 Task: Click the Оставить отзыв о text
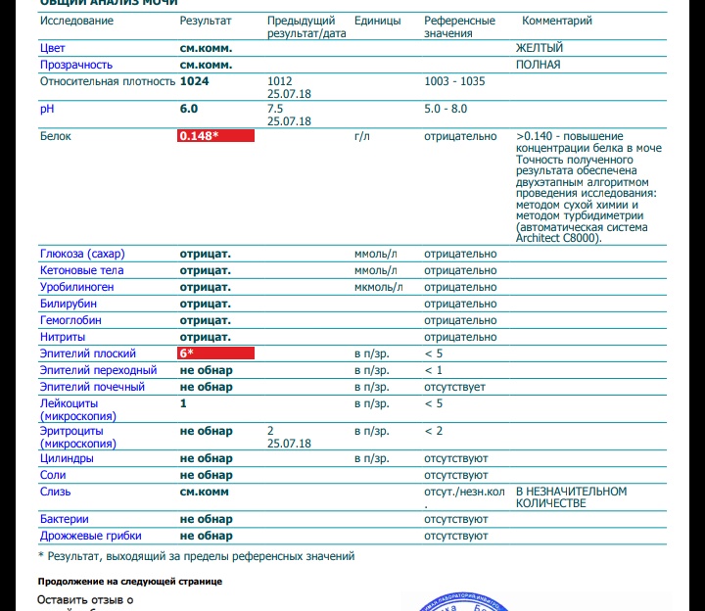(x=85, y=599)
